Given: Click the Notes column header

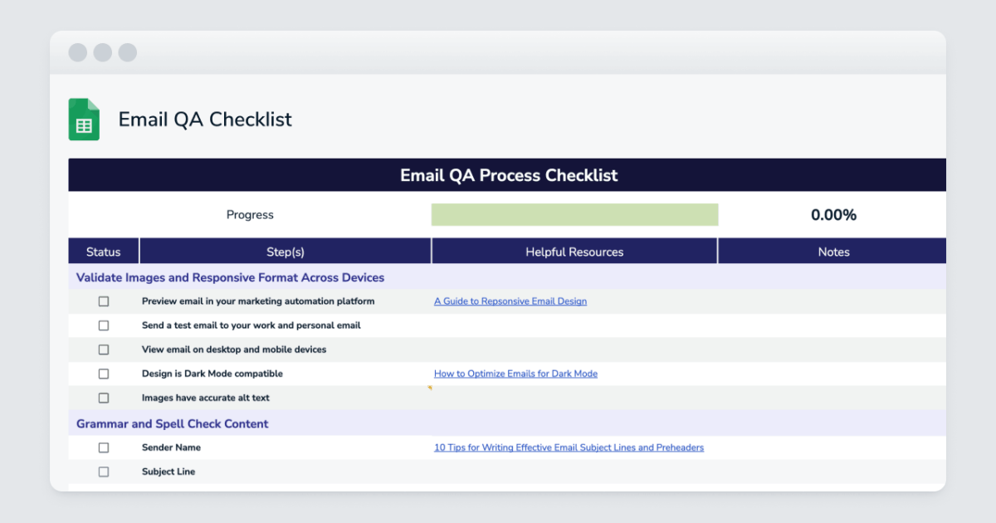Looking at the screenshot, I should click(833, 252).
